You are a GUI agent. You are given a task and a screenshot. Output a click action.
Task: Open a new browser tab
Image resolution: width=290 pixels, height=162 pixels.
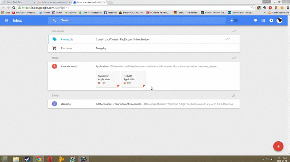pos(110,3)
